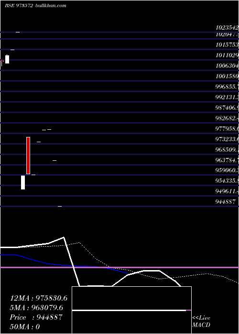Click the 5MA : 963079.6 readout
The image size is (239, 334).
pos(36,308)
